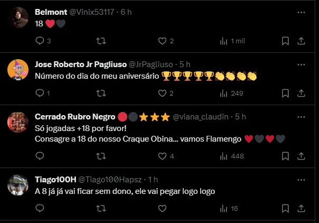Open more options on Cerrado Rubro Negro's tweet
319x223 pixels.
pyautogui.click(x=301, y=116)
